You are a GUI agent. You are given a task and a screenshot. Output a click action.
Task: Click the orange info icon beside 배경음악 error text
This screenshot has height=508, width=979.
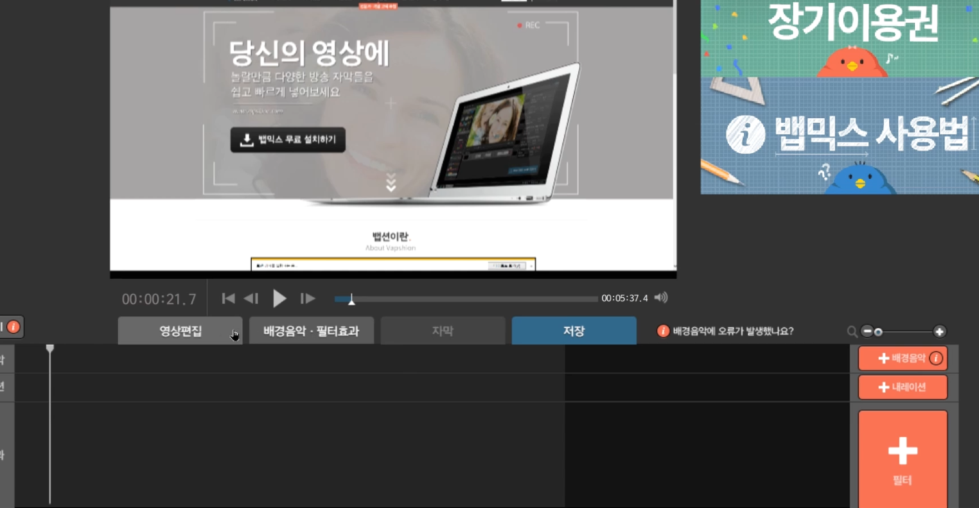tap(663, 331)
